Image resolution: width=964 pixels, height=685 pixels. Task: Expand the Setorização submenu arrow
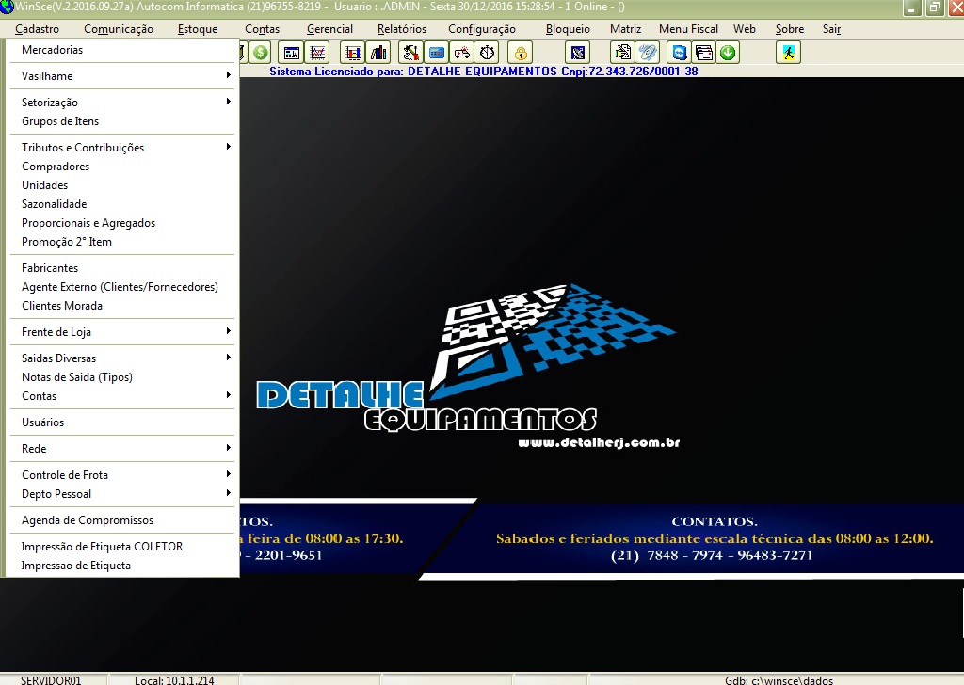228,102
